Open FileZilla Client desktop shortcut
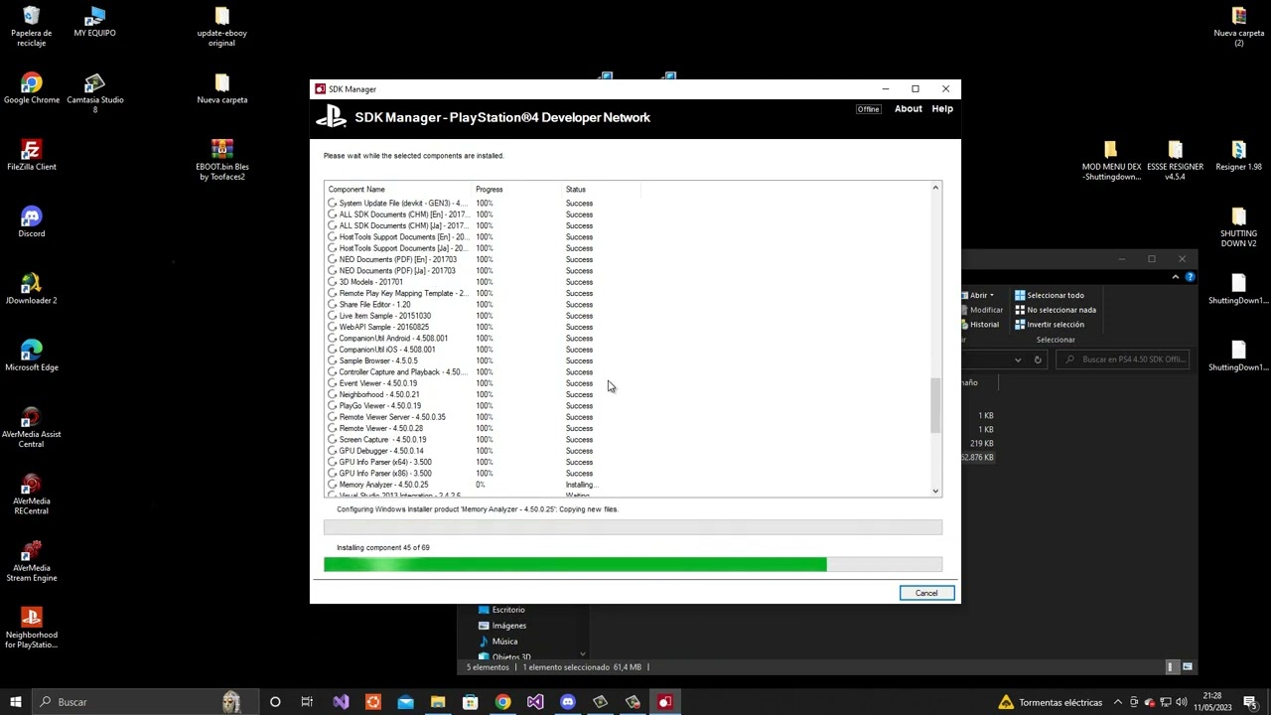The height and width of the screenshot is (715, 1271). tap(32, 155)
